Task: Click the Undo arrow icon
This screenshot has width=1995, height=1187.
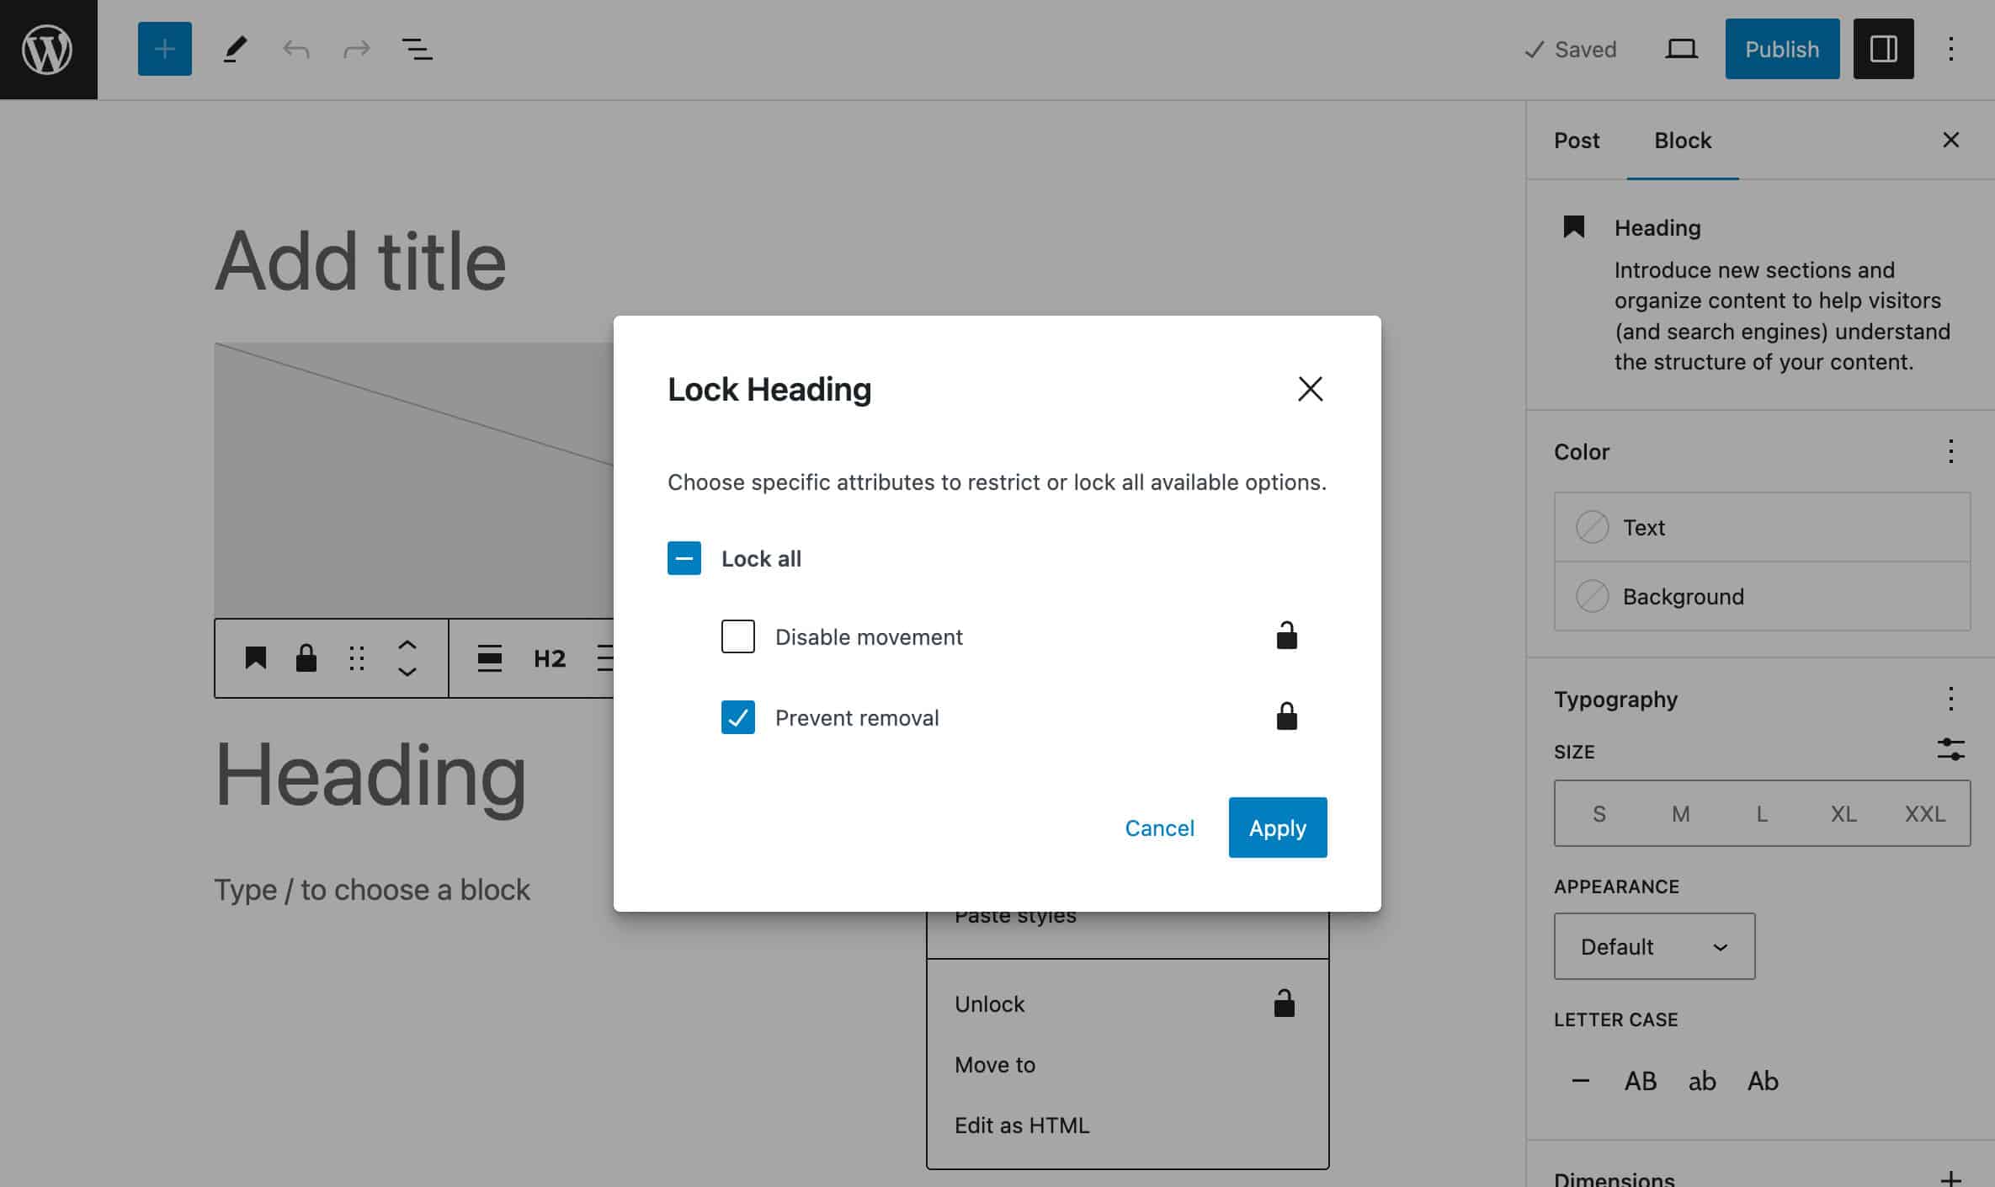Action: [x=295, y=48]
